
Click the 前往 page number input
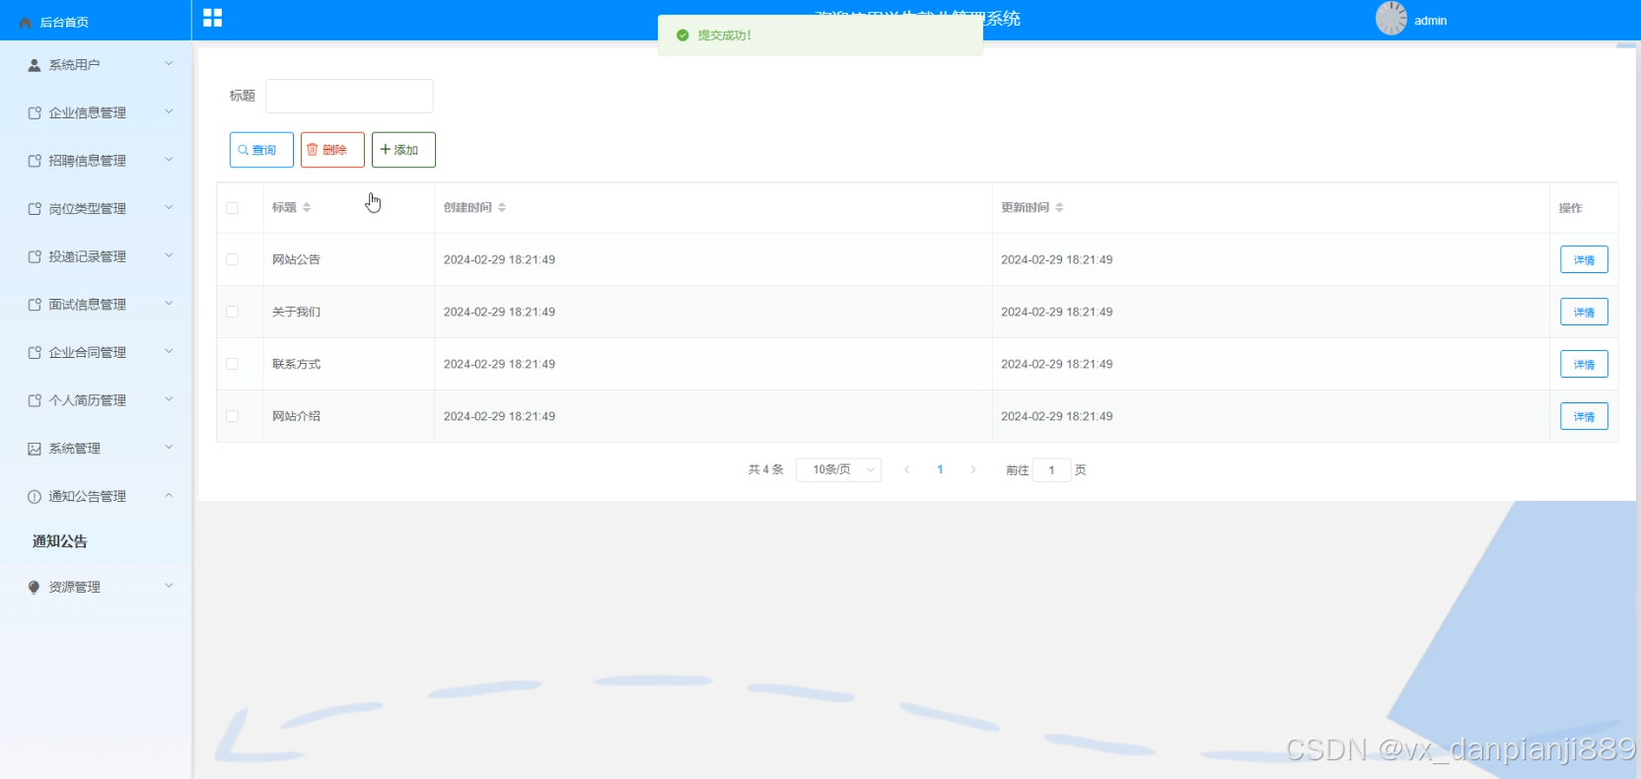(1051, 470)
